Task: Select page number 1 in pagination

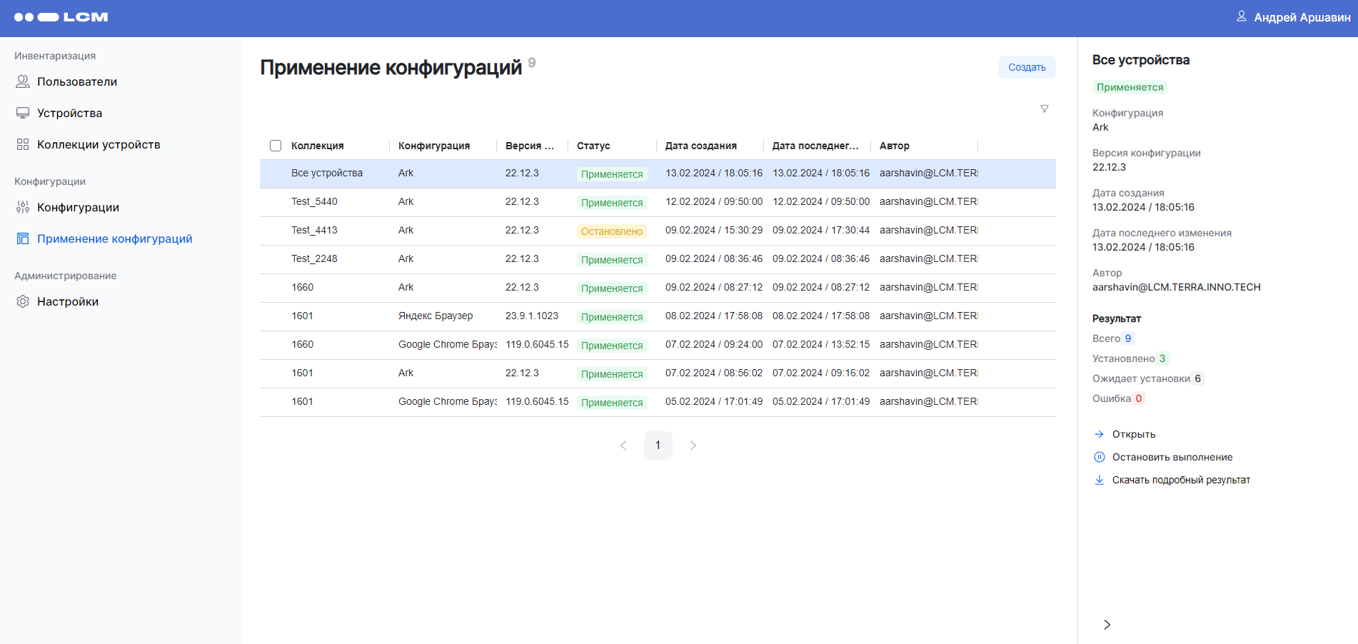Action: [x=658, y=446]
